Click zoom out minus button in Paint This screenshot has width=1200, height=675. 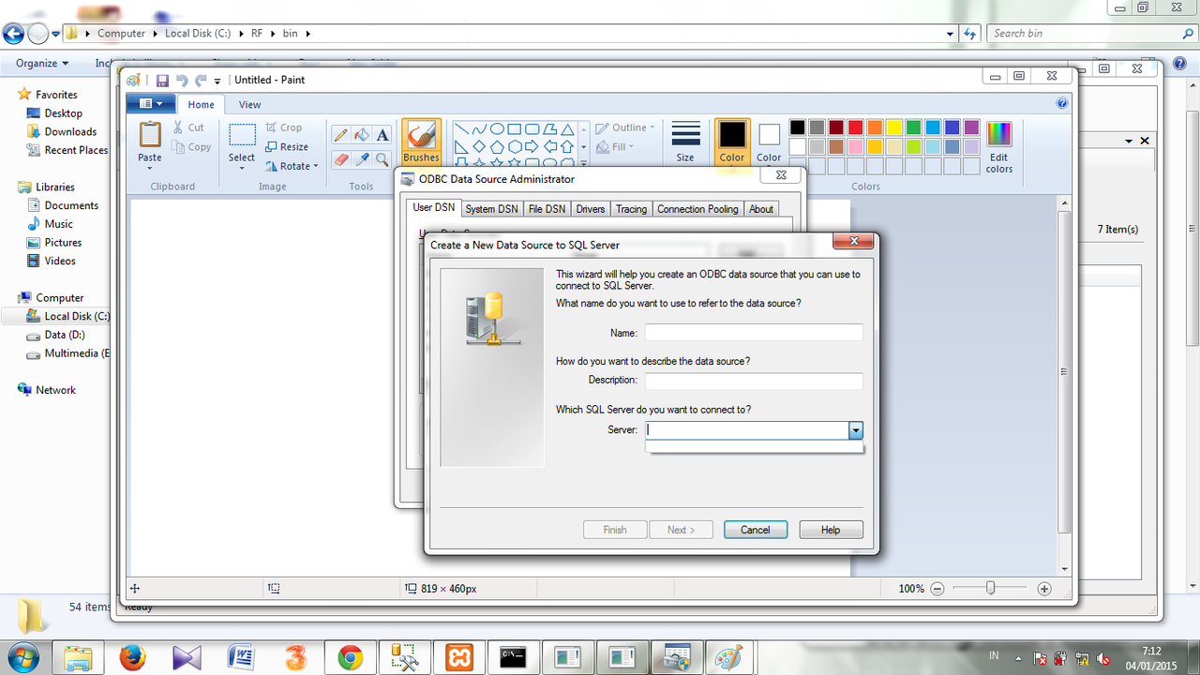point(937,589)
